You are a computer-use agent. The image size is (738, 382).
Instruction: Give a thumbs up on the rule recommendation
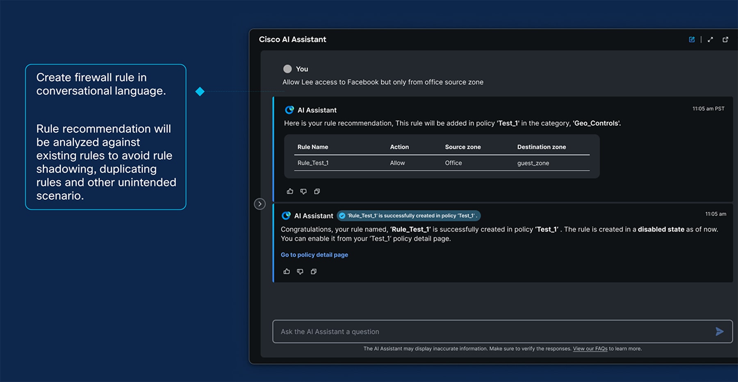click(290, 191)
